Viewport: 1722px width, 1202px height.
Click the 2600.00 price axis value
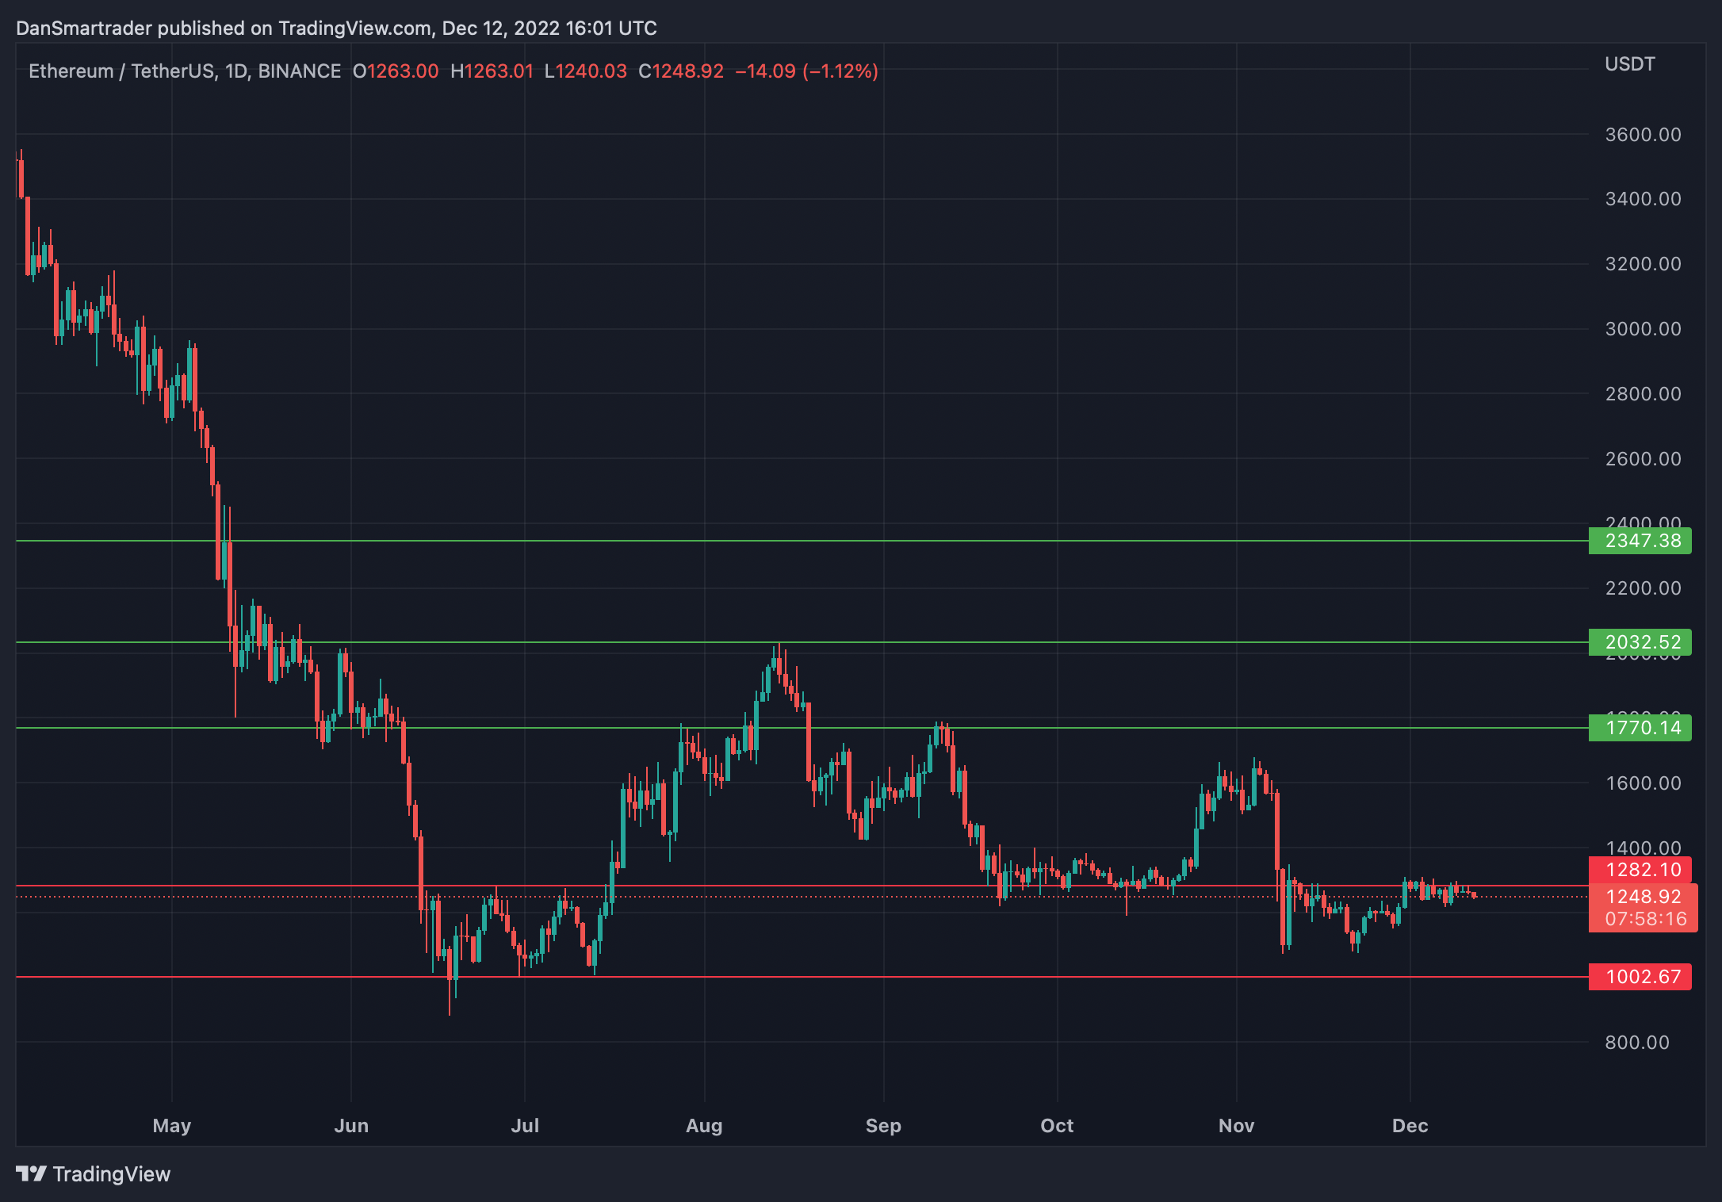tap(1643, 459)
